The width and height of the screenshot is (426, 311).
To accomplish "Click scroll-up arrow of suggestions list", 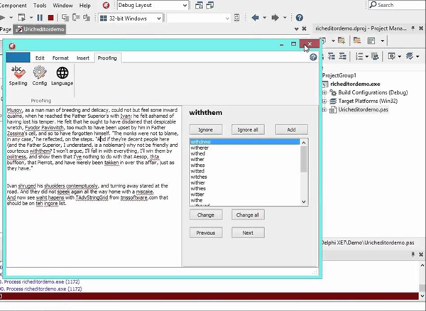I will pos(304,143).
